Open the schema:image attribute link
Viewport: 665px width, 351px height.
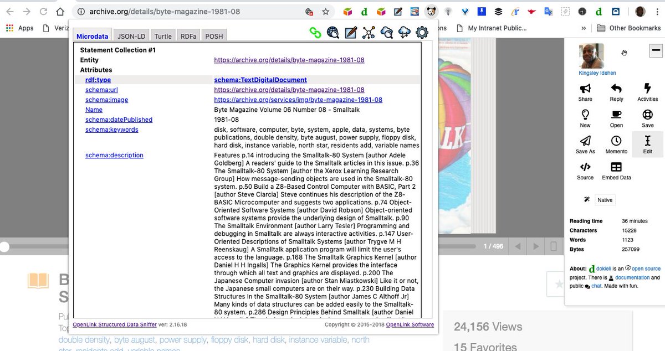pyautogui.click(x=106, y=100)
